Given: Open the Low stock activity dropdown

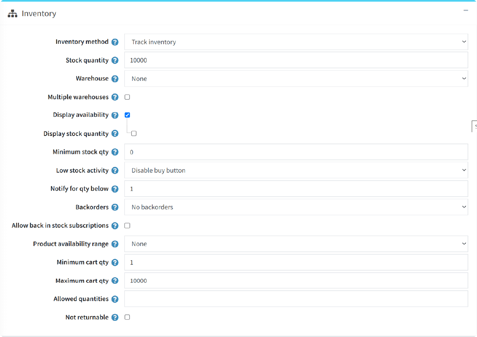Looking at the screenshot, I should tap(296, 170).
